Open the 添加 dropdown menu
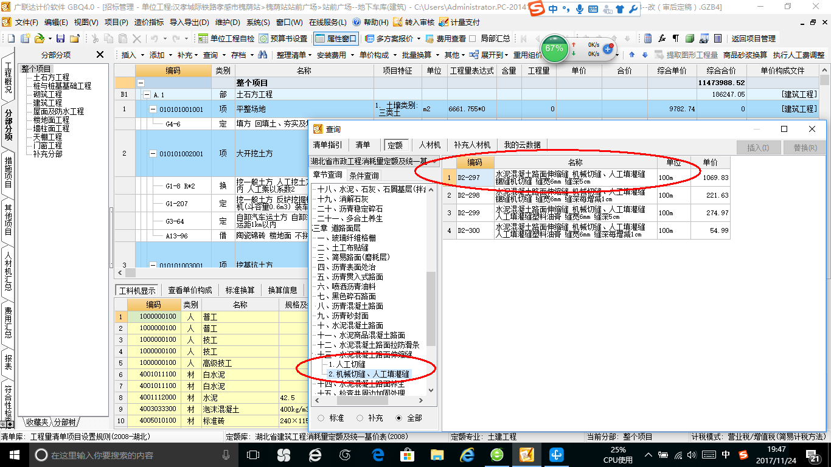Screen dimensions: 831x467 click(160, 55)
